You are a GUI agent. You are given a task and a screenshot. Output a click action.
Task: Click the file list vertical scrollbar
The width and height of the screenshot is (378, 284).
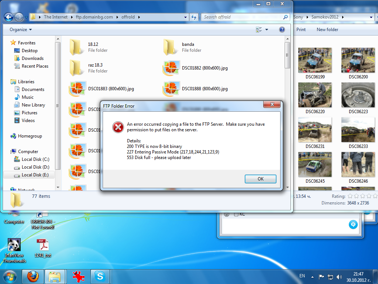coord(287,55)
